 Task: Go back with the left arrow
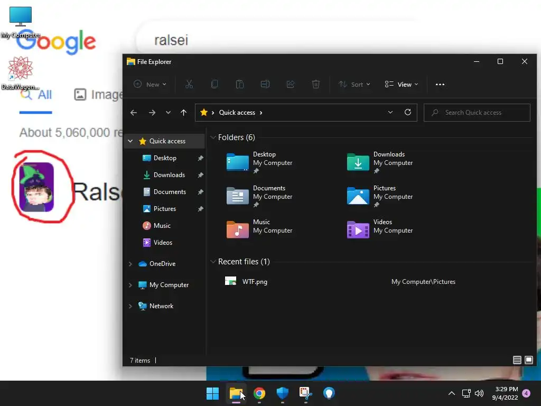[134, 113]
